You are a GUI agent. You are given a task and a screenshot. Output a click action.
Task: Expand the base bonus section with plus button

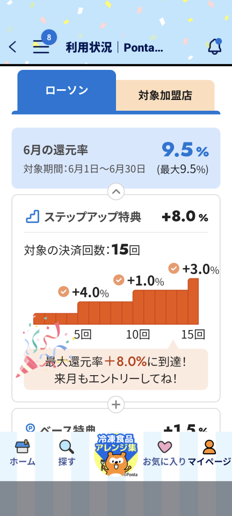(116, 405)
